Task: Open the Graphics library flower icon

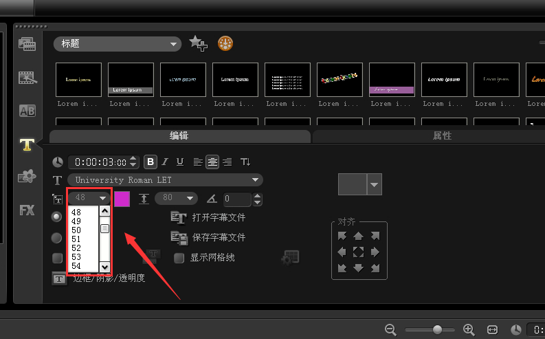Action: [27, 176]
